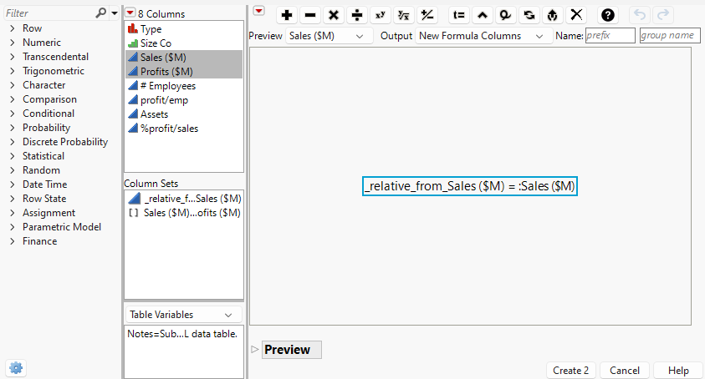Screen dimensions: 705x379
Task: Open the Table Variables dropdown
Action: pyautogui.click(x=183, y=315)
